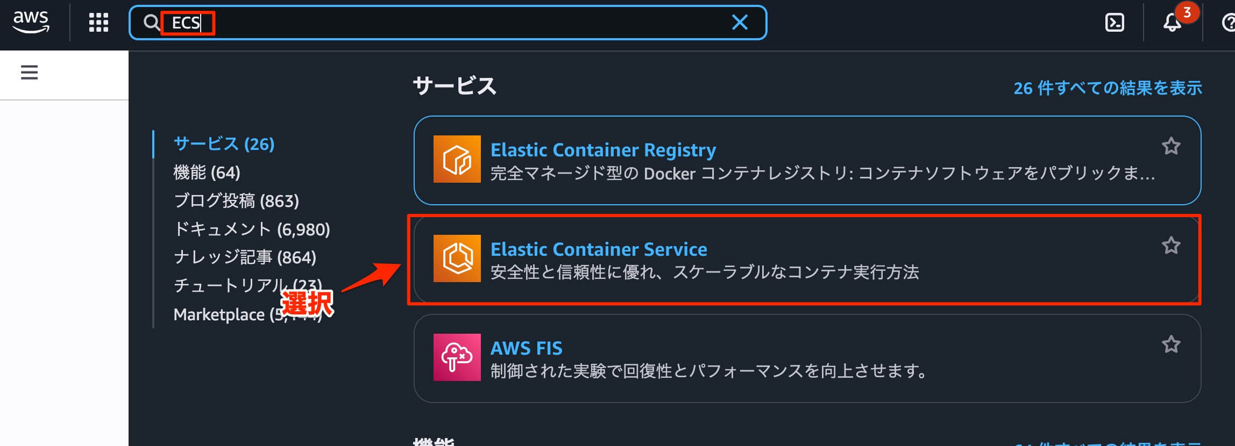Screen dimensions: 1235x446
Task: Clear the ECS search query
Action: click(741, 23)
